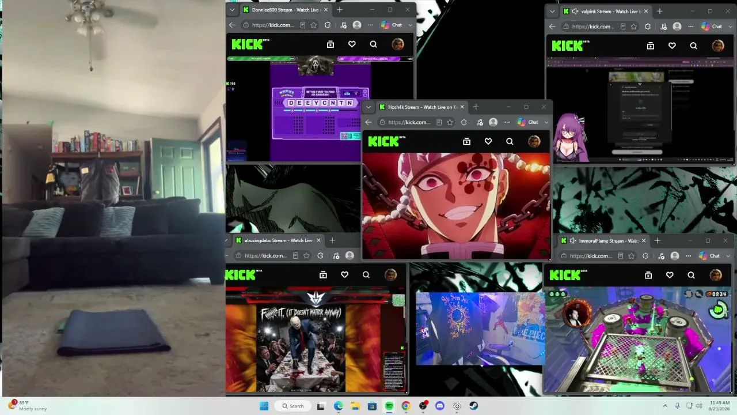Image resolution: width=737 pixels, height=415 pixels.
Task: Open browser extensions in Hosh4k window
Action: pos(464,122)
